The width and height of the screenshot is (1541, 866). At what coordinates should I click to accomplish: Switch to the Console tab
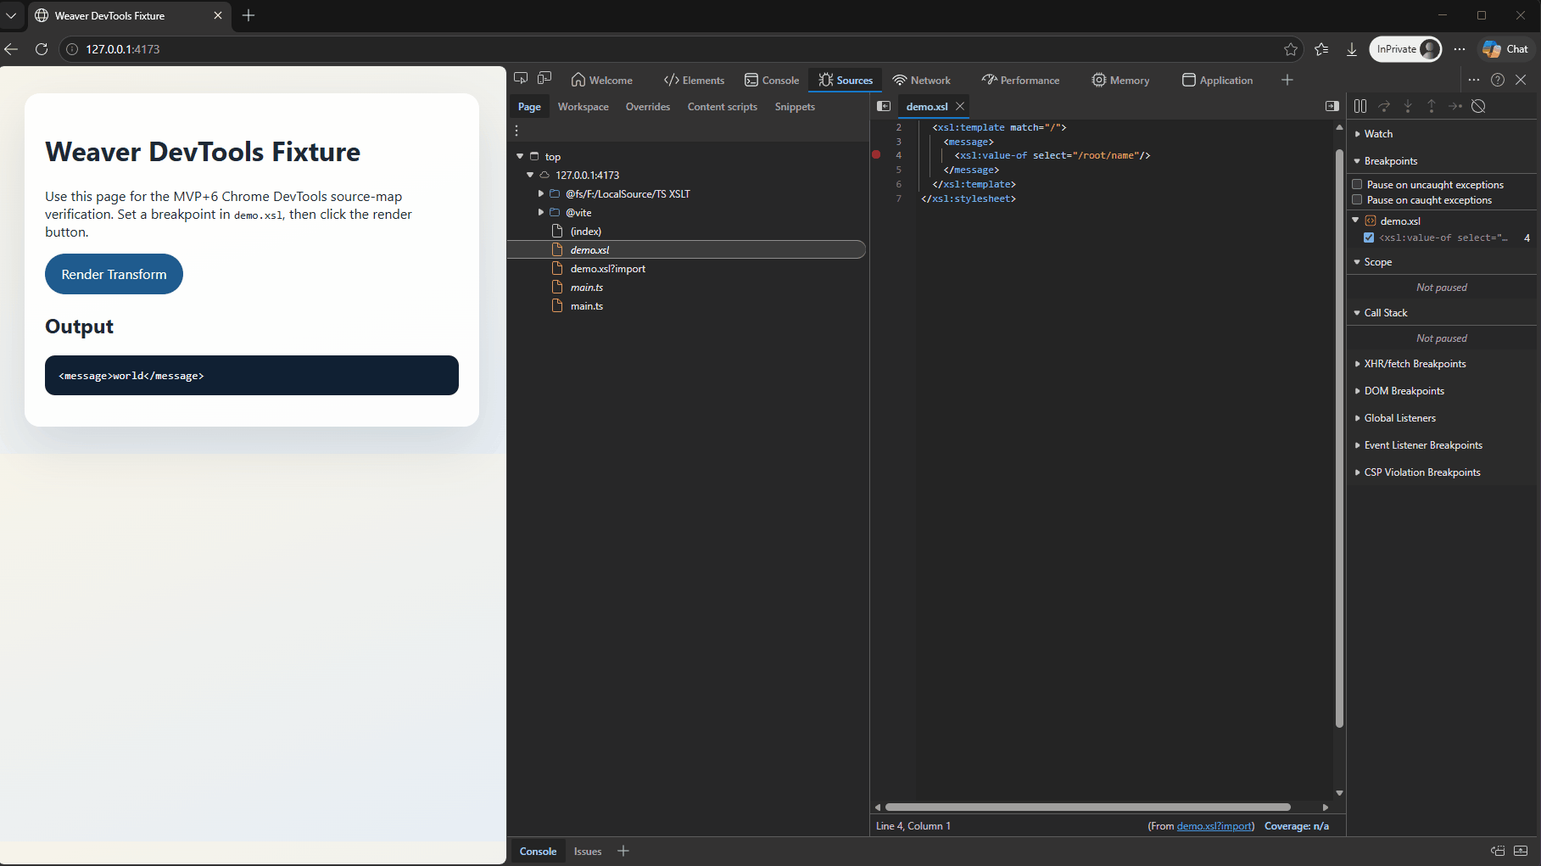772,80
